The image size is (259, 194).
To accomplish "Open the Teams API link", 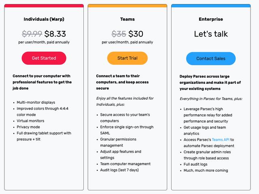I will pos(220,140).
